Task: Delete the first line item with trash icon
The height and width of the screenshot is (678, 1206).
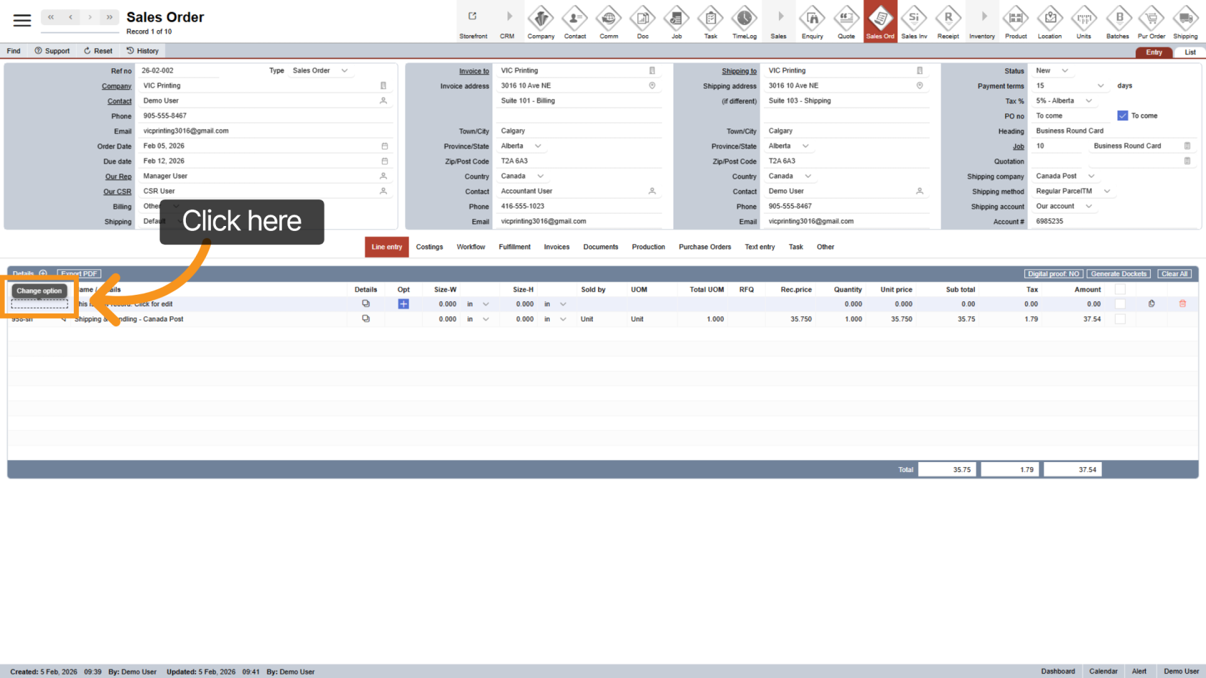Action: coord(1182,304)
